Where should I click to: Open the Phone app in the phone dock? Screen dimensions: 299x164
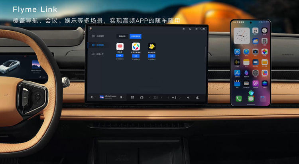click(x=238, y=99)
